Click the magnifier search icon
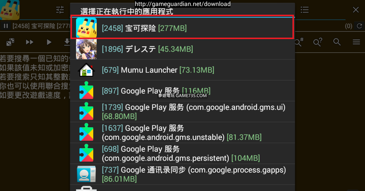This screenshot has height=191, width=365. 337,42
